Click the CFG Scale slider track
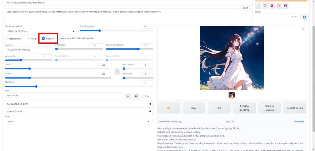This screenshot has height=151, width=315. (79, 86)
